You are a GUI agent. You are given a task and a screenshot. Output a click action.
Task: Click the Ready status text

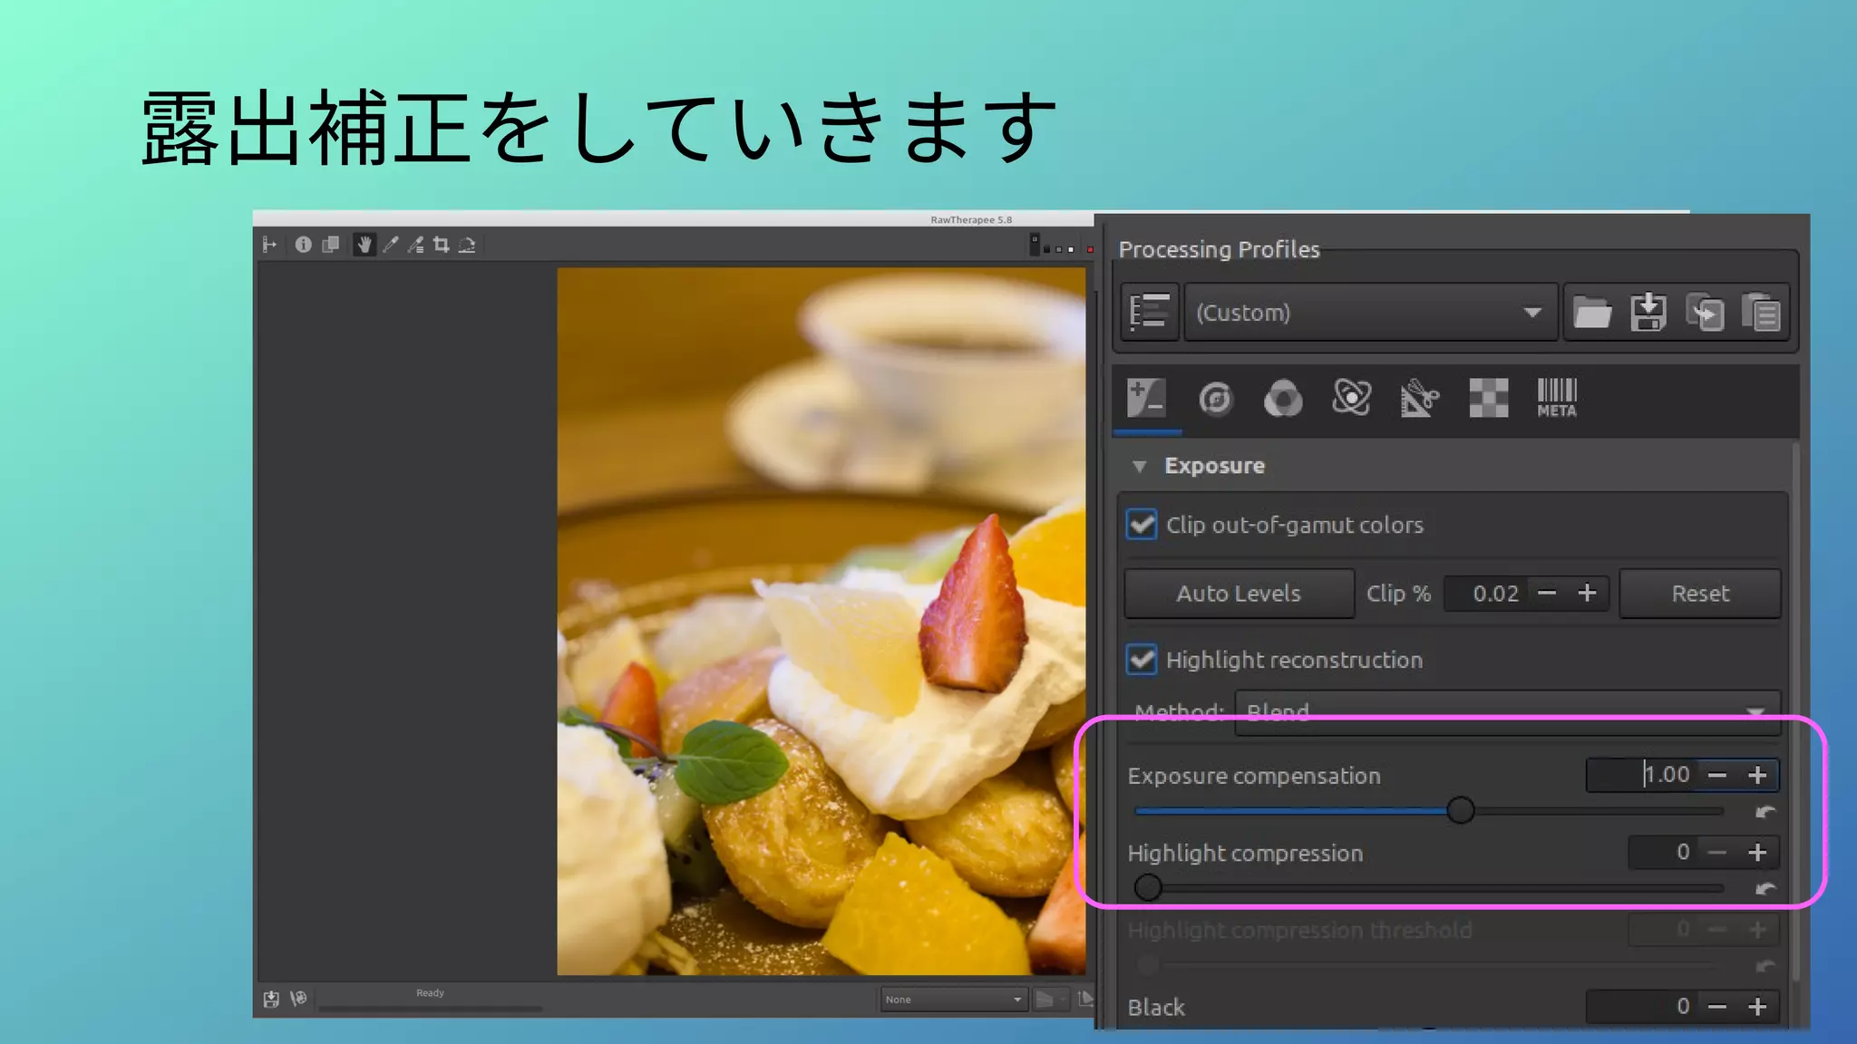click(430, 993)
